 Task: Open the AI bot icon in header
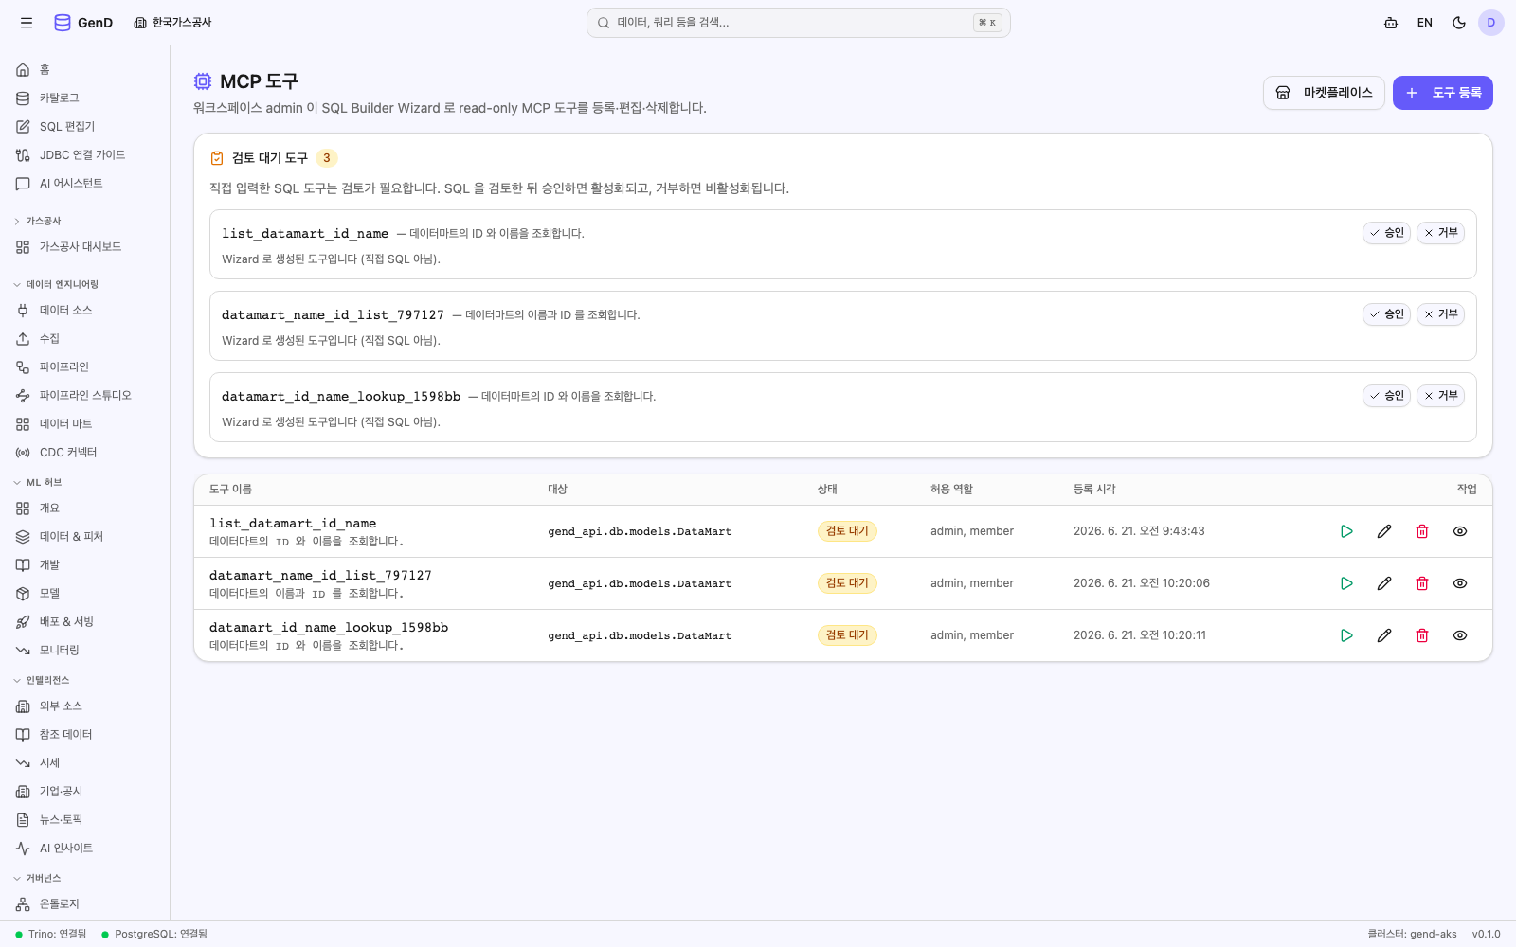tap(1391, 23)
